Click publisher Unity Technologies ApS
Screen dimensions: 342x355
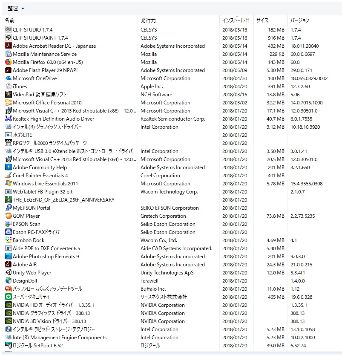coord(167,273)
